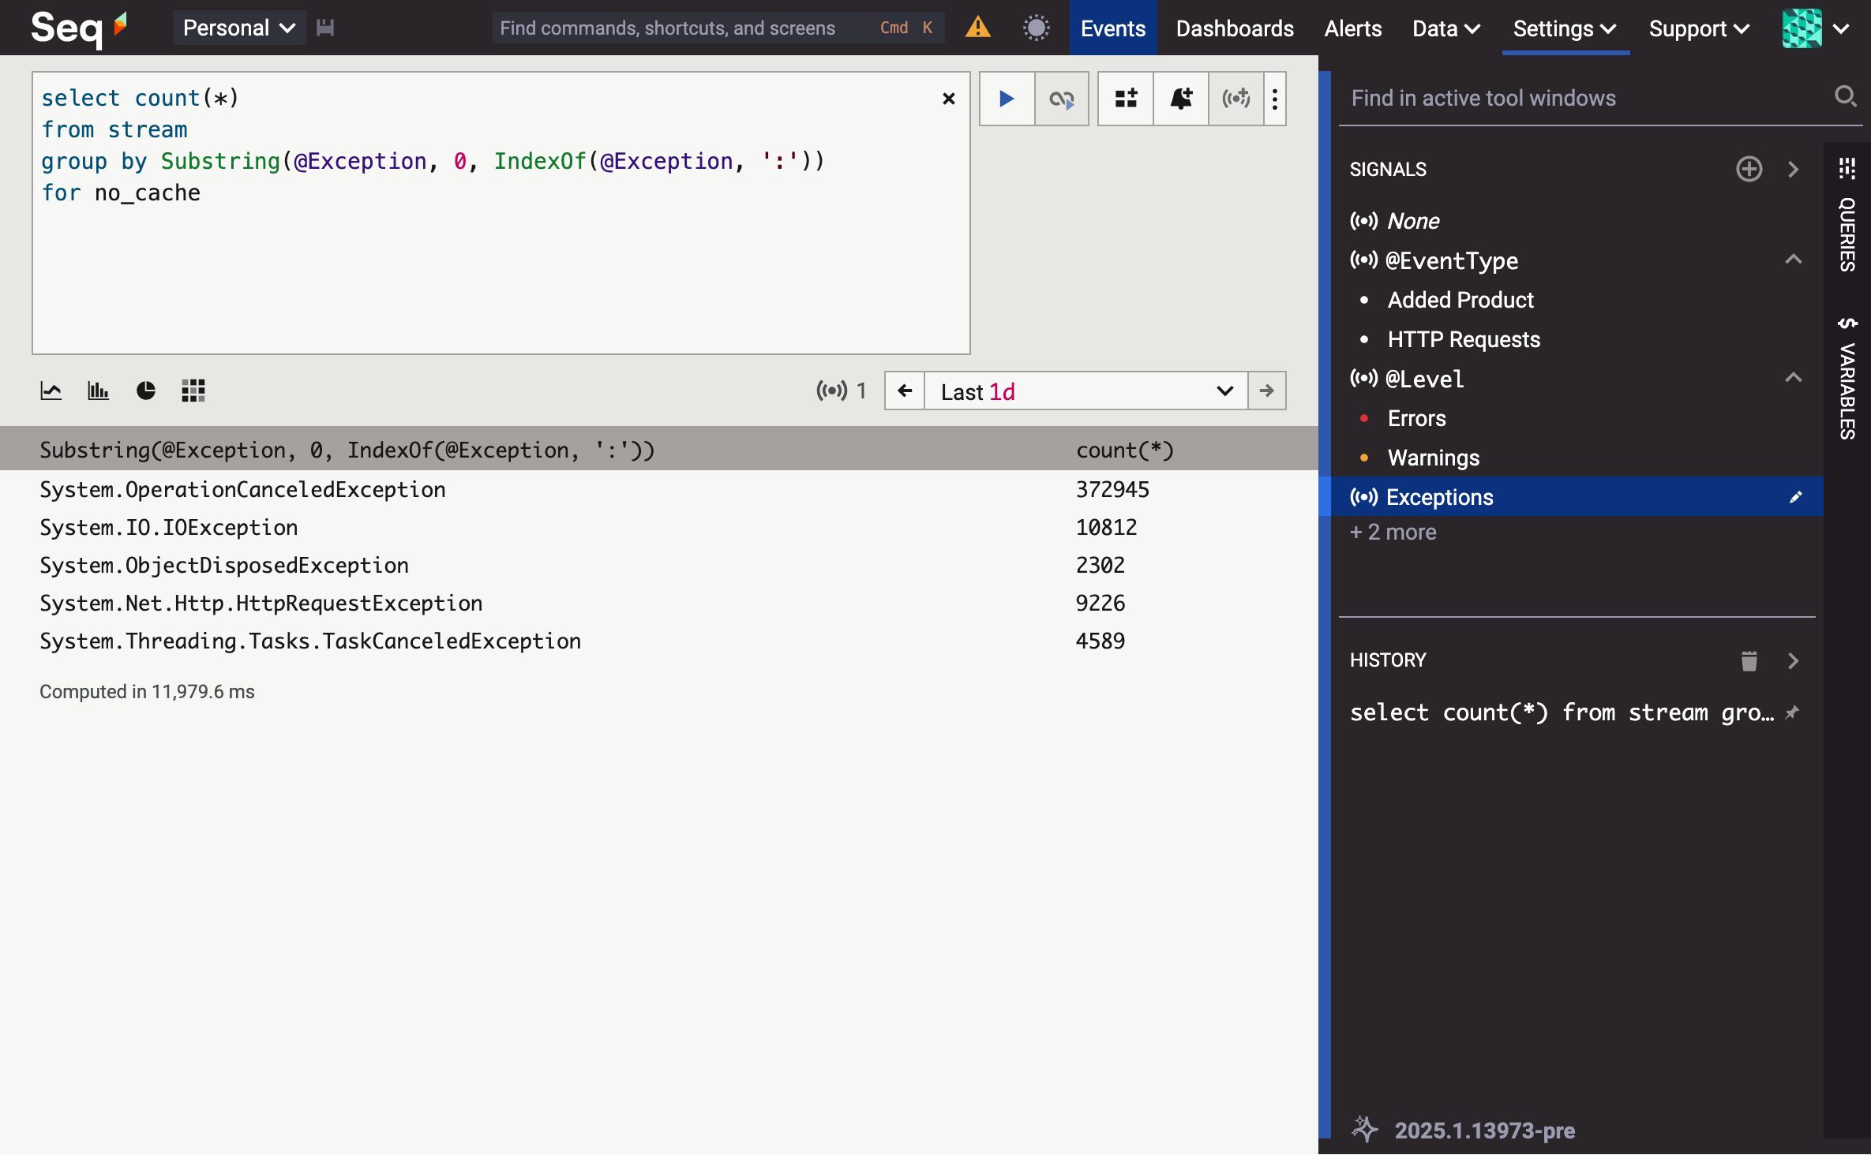Screen dimensions: 1871x1155
Task: Open the Support menu
Action: (1700, 28)
